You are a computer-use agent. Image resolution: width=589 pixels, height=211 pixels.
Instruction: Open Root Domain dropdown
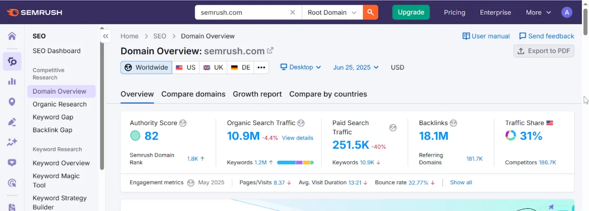click(333, 12)
